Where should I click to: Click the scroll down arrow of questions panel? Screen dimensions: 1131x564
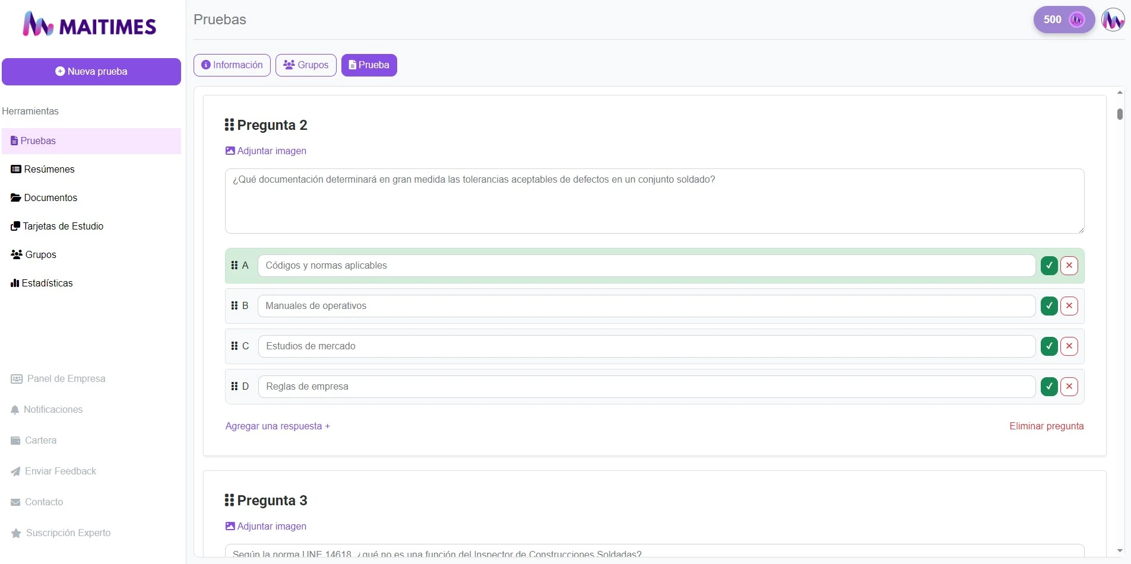point(1120,551)
